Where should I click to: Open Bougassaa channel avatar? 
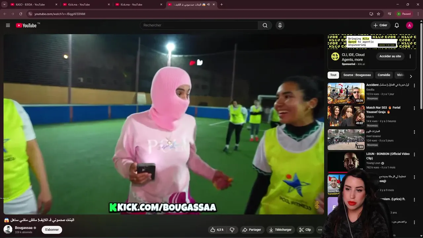click(8, 229)
